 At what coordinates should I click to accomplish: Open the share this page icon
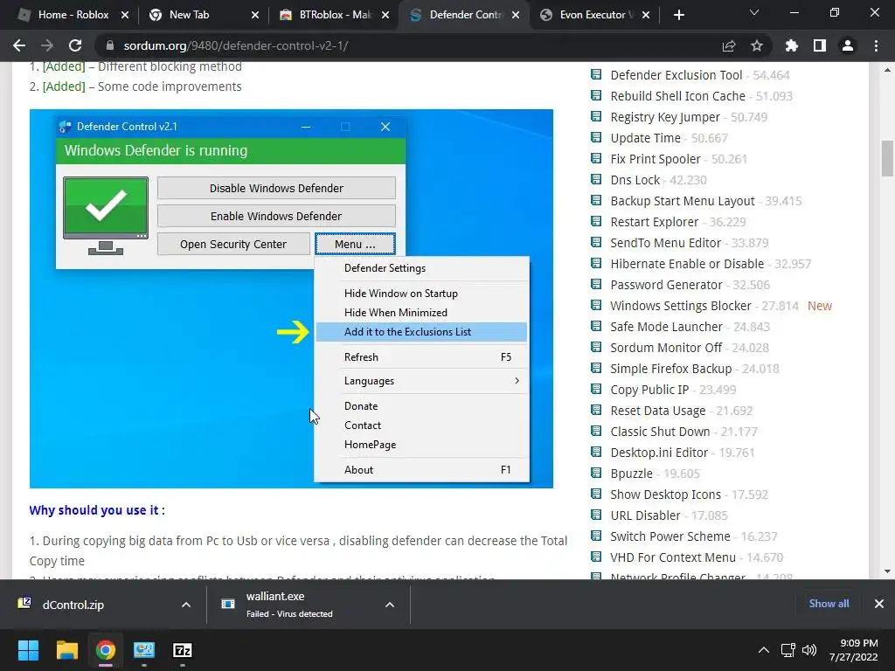pos(729,45)
